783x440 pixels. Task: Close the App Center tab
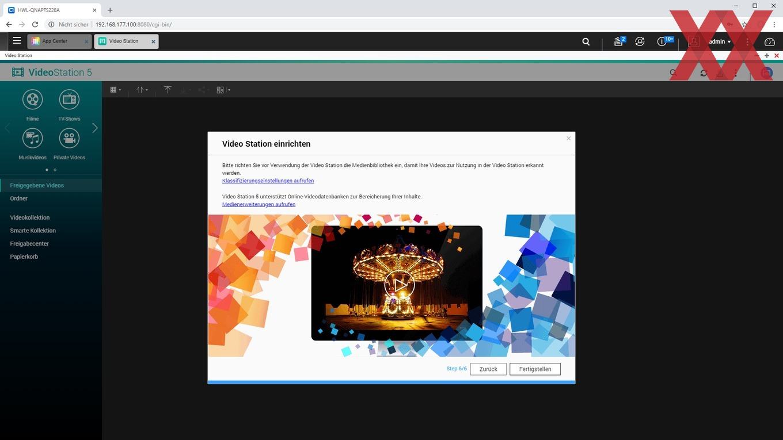tap(86, 41)
